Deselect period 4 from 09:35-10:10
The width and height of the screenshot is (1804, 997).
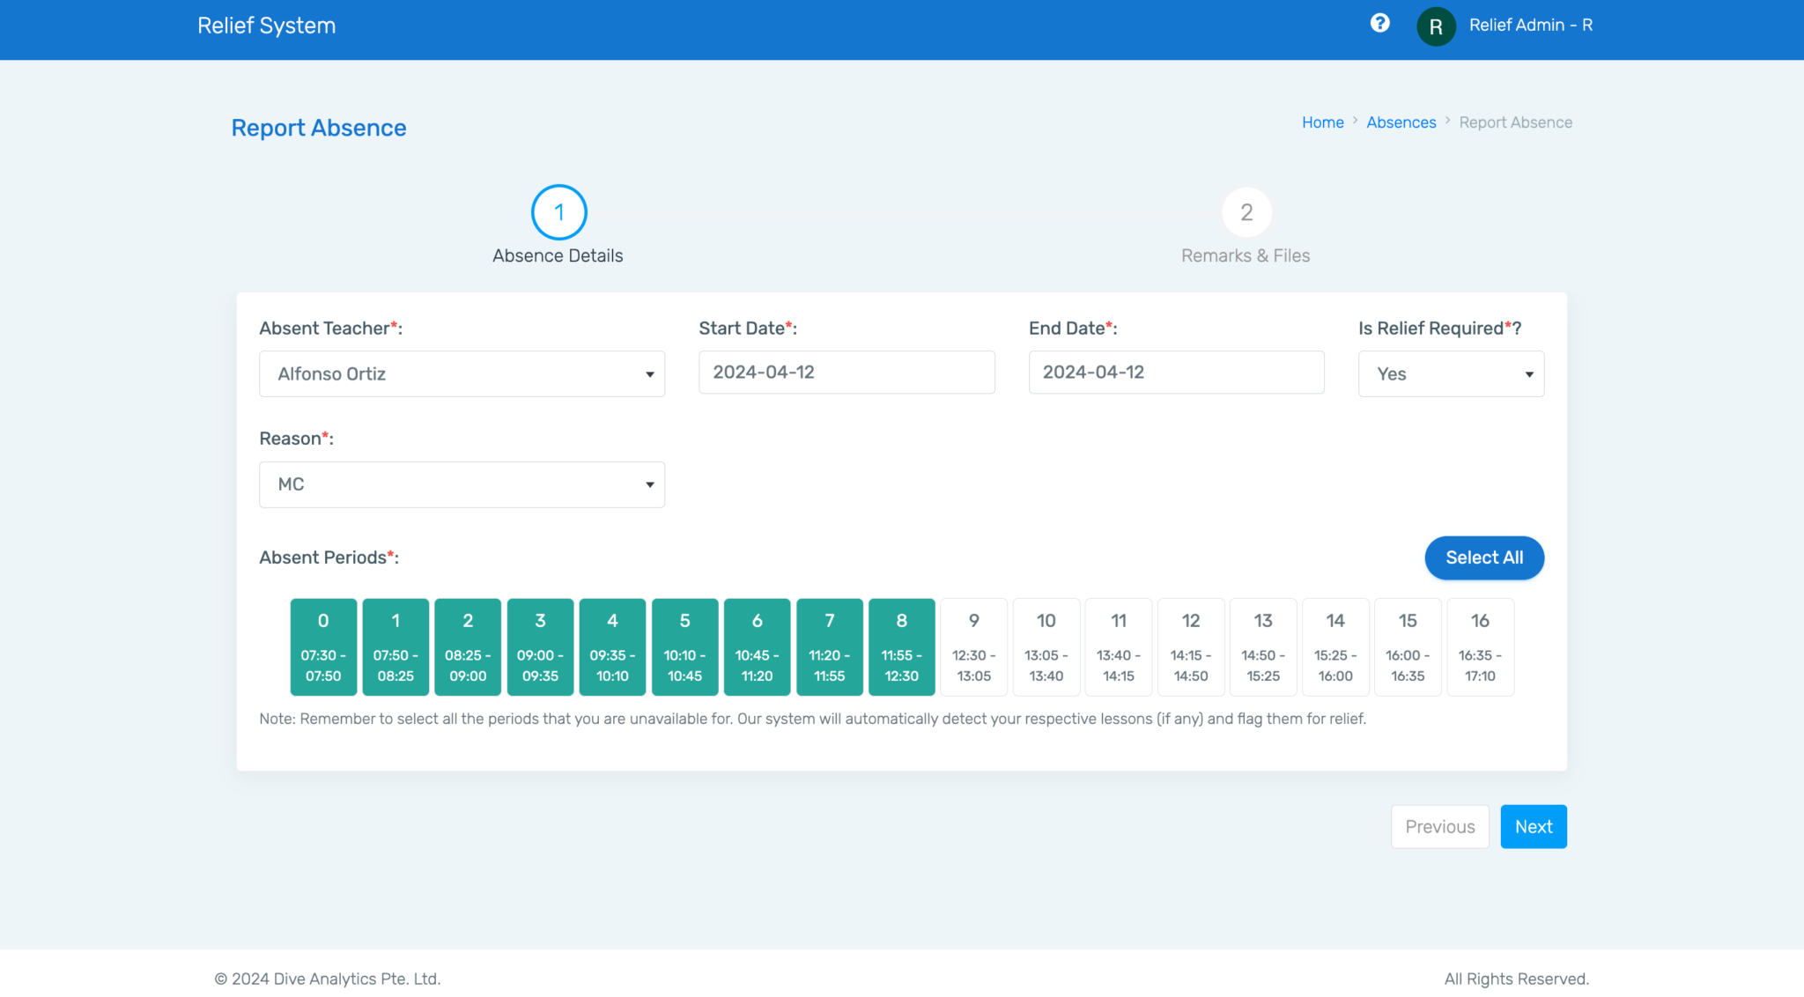[612, 646]
